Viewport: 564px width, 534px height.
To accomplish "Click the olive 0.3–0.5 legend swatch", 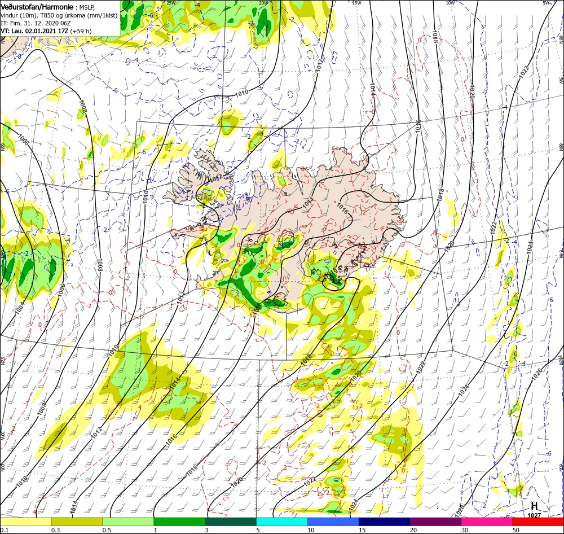I will tap(77, 522).
